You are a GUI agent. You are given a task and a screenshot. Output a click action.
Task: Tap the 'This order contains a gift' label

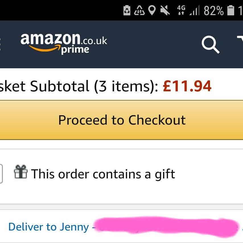(103, 174)
